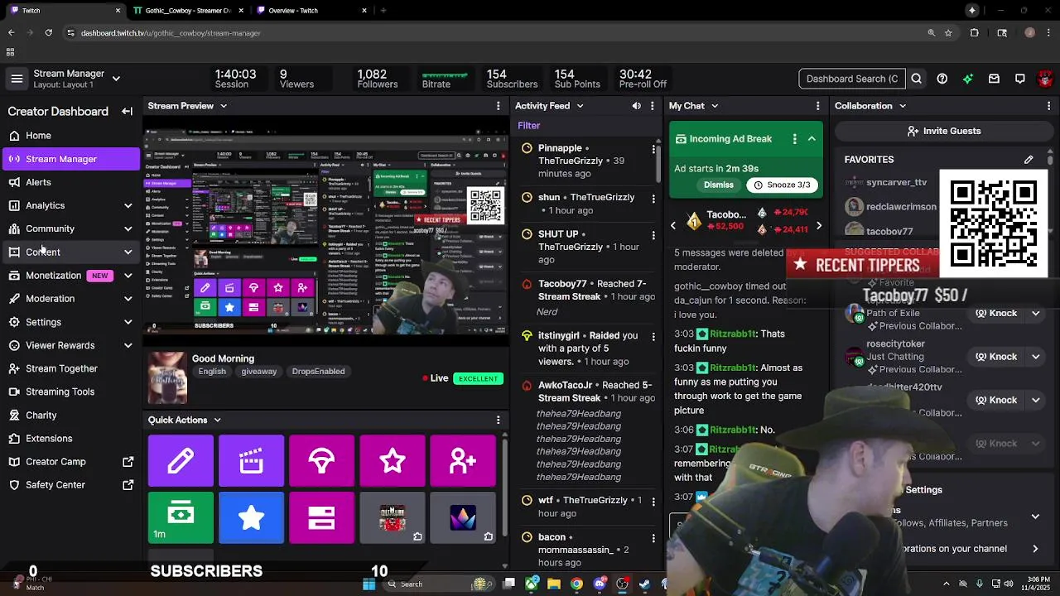
Task: Open the help question mark icon
Action: click(x=942, y=79)
